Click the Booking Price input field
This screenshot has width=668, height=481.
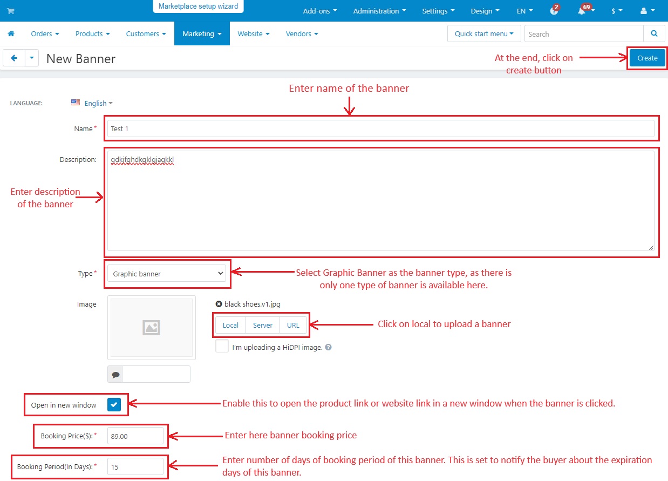click(135, 436)
